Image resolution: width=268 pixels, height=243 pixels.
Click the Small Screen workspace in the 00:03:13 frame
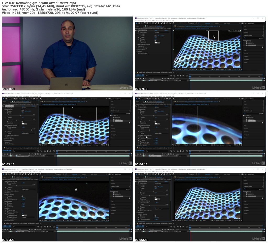click(x=94, y=99)
